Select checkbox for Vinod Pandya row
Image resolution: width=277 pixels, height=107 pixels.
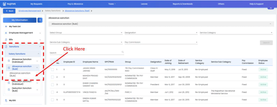[x=52, y=92]
